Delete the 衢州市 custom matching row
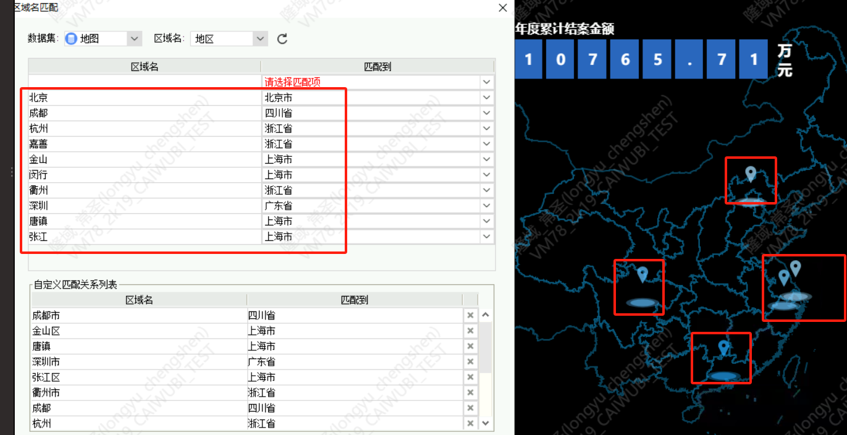The width and height of the screenshot is (847, 435). [470, 392]
